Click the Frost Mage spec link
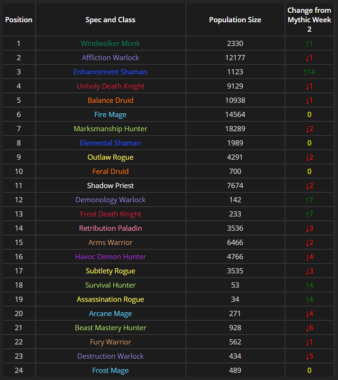 (110, 371)
